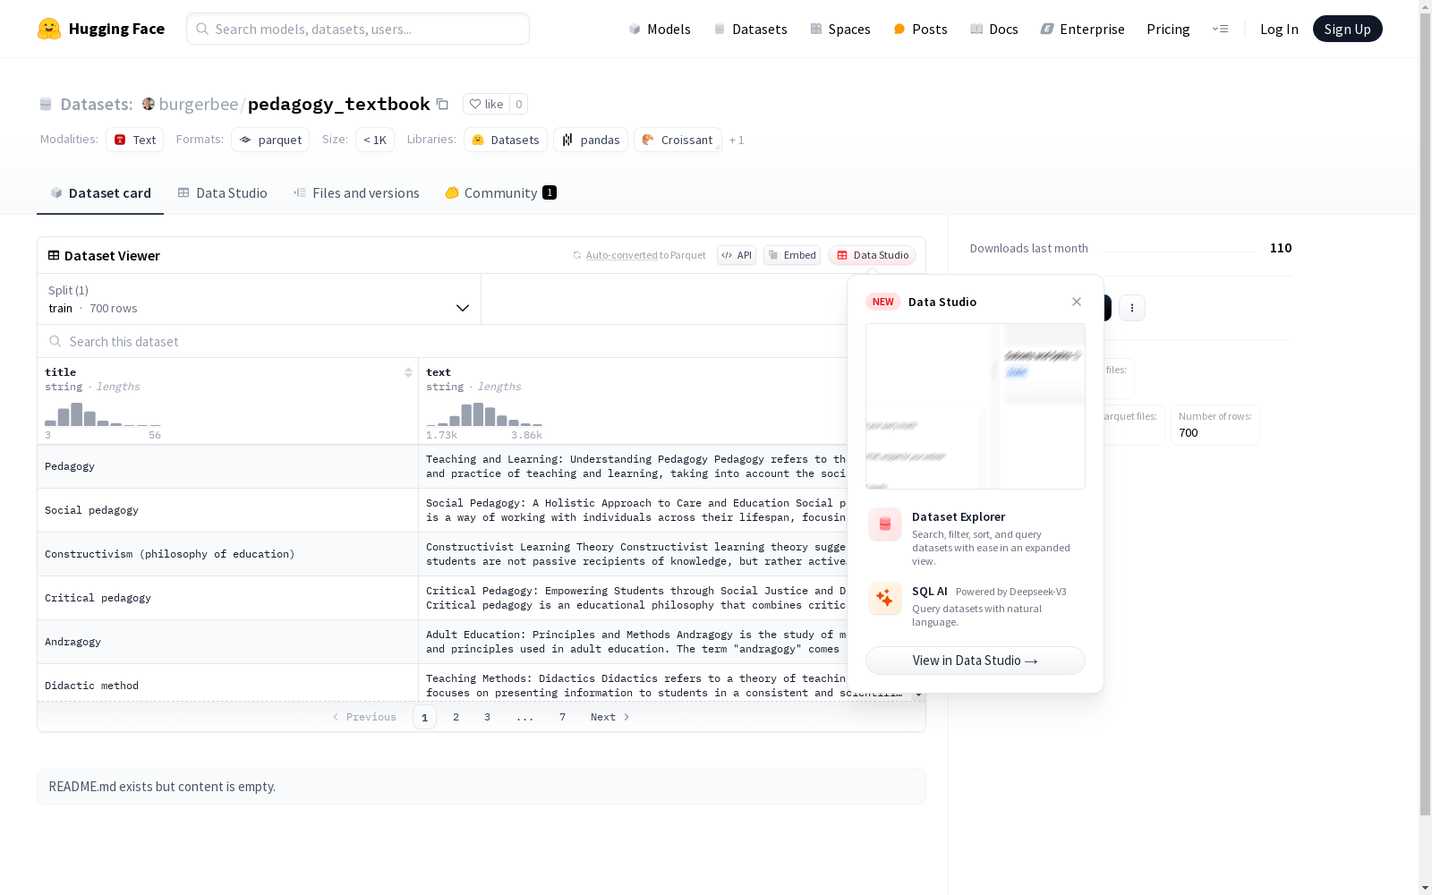
Task: Open the navigation more-menu icon
Action: (1220, 29)
